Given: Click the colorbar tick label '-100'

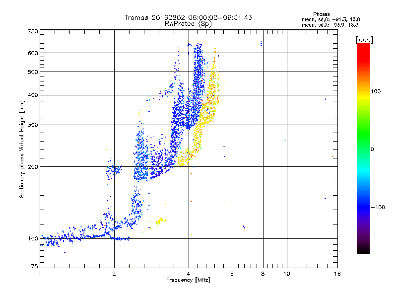Looking at the screenshot, I should [x=378, y=207].
